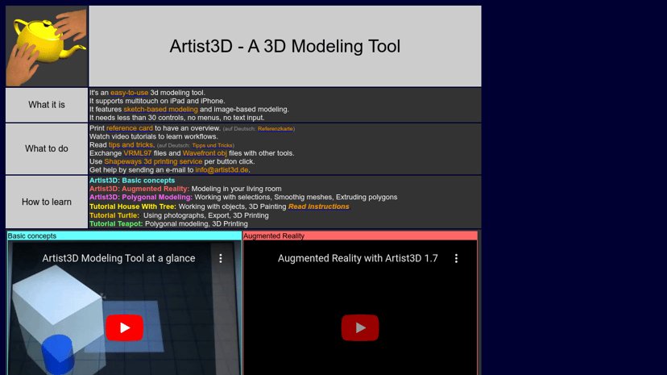Open the German Referenzkarte link

[x=275, y=128]
